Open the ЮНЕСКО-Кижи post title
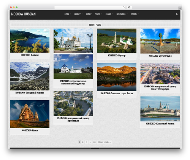 30,130
